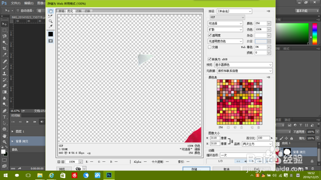Uncheck the 透明度 checkbox
The height and width of the screenshot is (180, 321).
(x=210, y=35)
